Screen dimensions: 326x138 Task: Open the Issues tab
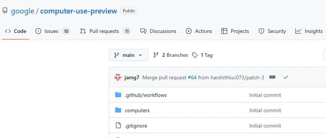[x=53, y=31]
